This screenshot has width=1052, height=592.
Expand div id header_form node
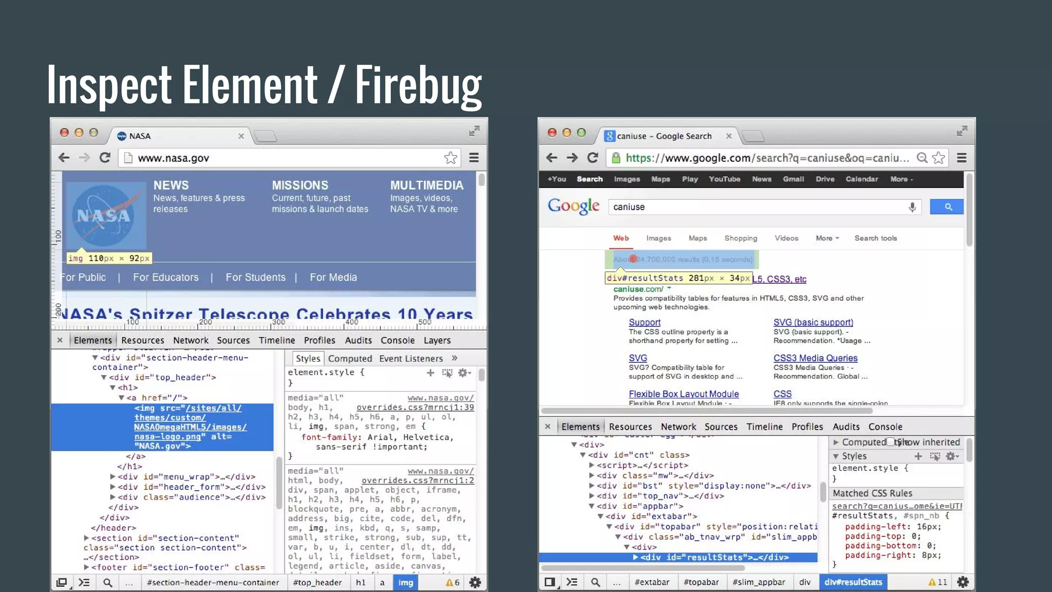pyautogui.click(x=112, y=487)
